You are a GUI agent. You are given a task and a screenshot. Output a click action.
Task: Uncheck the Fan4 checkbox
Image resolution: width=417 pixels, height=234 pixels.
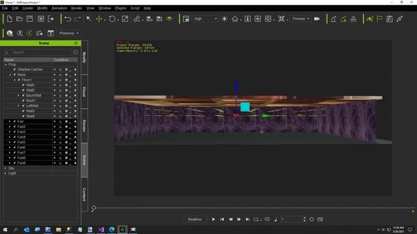click(14, 137)
